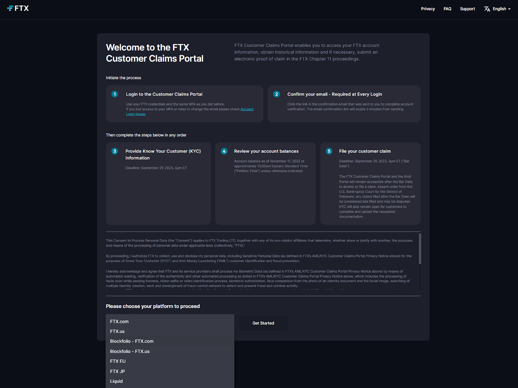The image size is (518, 388).
Task: Click the consent text scrollbar
Action: [420, 249]
